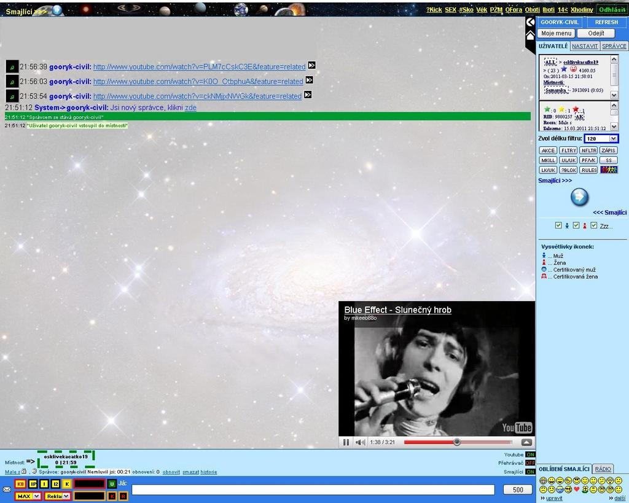
Task: Click the REFRESH button
Action: (606, 22)
